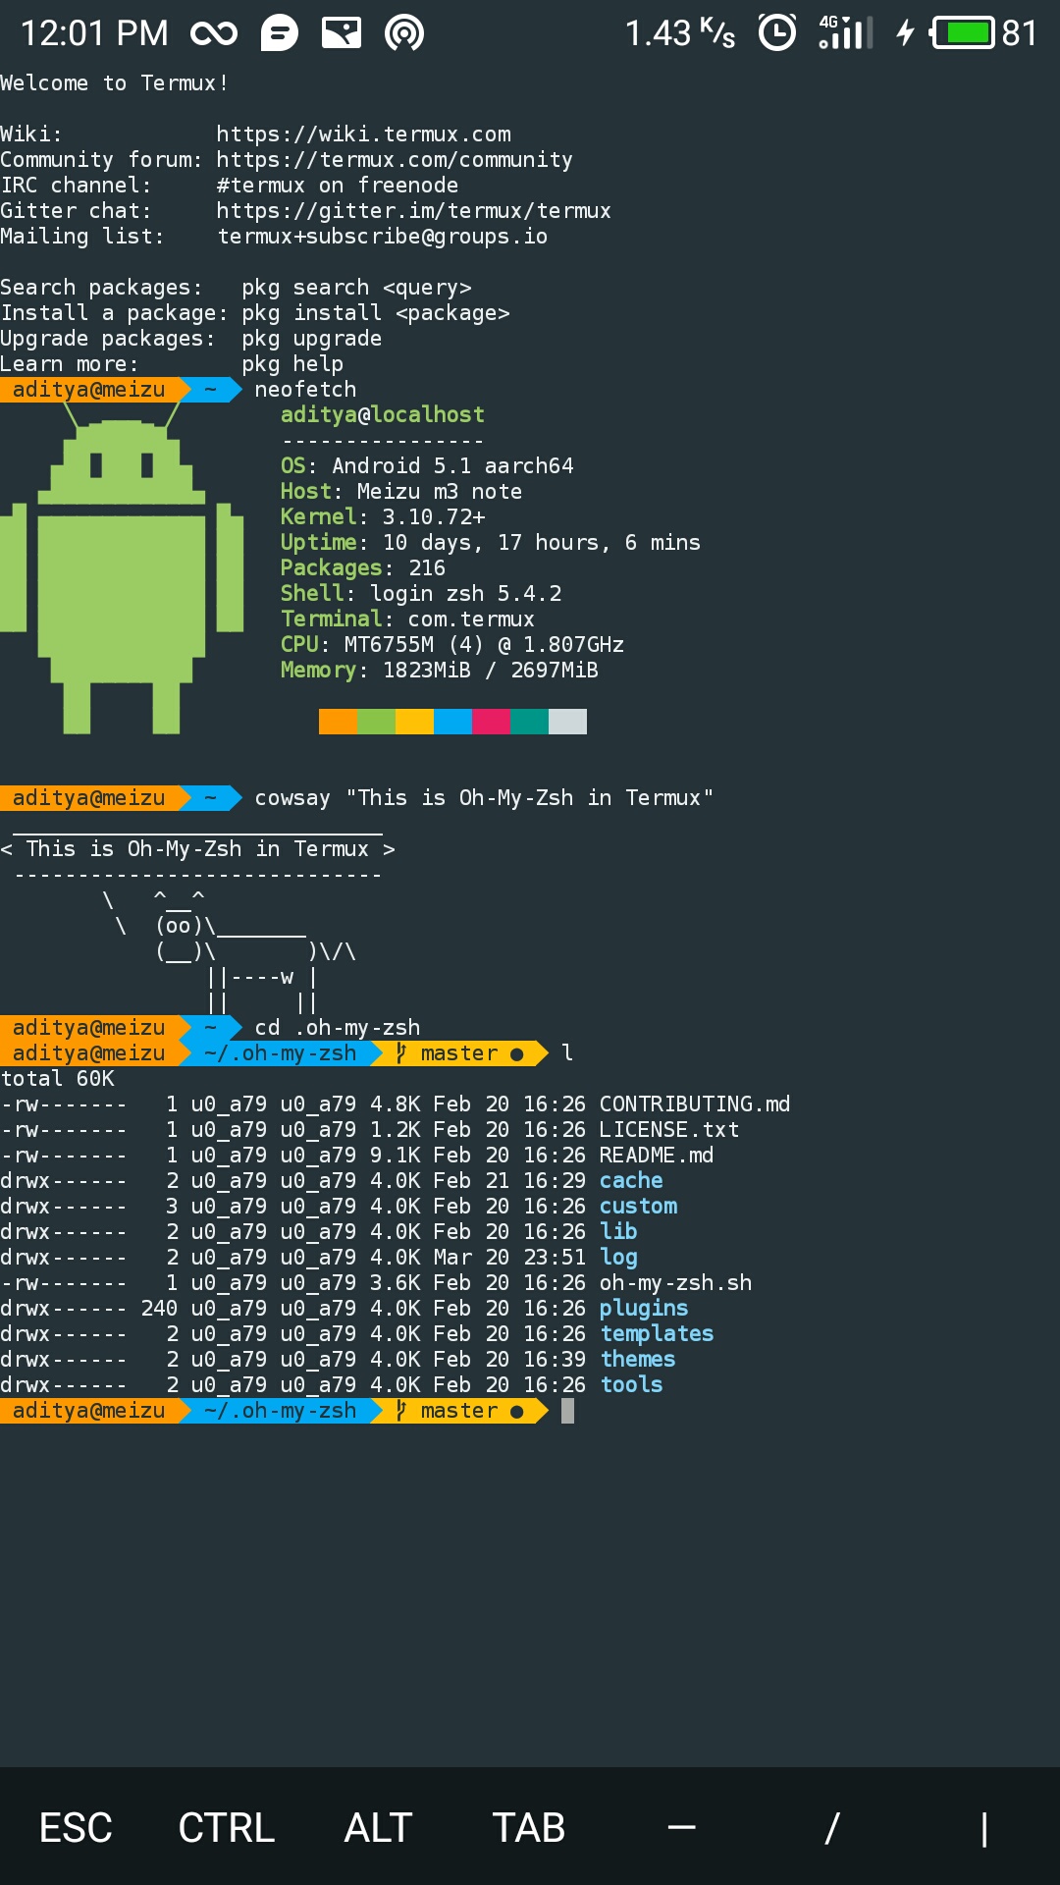This screenshot has width=1060, height=1885.
Task: Tap the 'Terminal: com.termux' line
Action: click(x=407, y=619)
